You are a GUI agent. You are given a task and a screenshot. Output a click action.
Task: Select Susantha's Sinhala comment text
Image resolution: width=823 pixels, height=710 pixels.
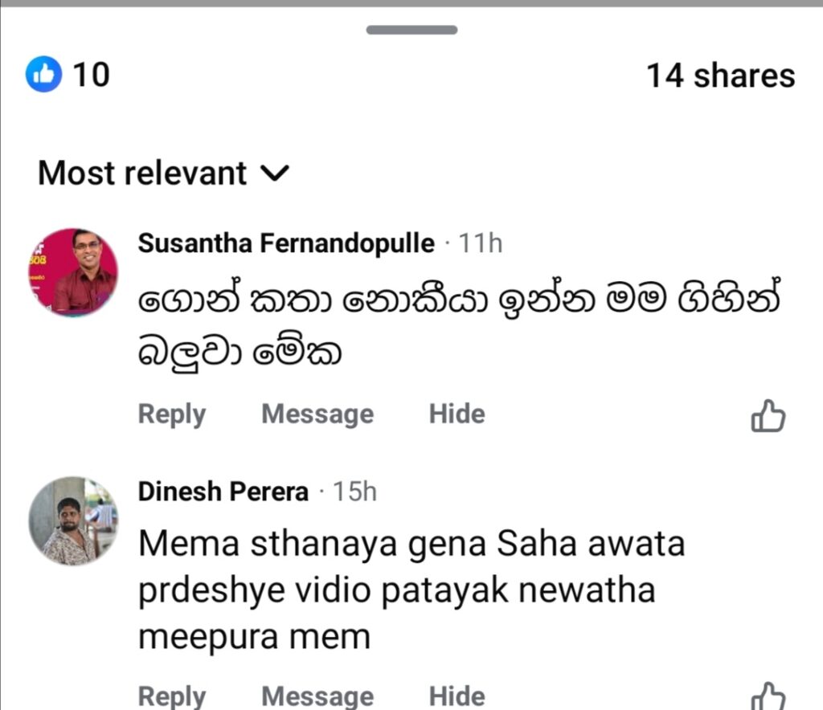click(458, 326)
